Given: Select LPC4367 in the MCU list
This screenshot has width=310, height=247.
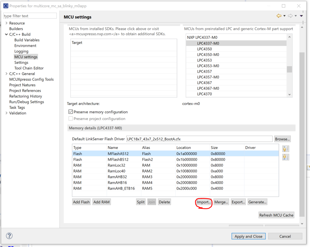Looking at the screenshot, I should (x=236, y=83).
